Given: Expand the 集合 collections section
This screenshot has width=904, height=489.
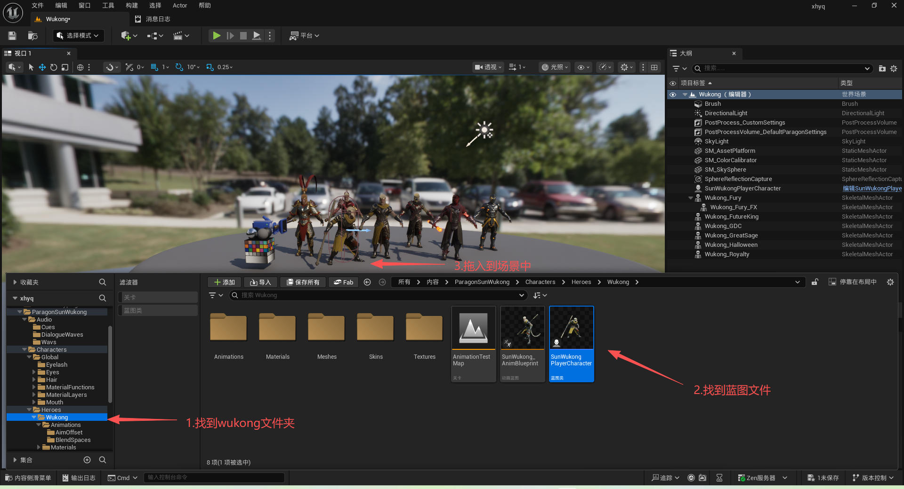Looking at the screenshot, I should point(15,460).
